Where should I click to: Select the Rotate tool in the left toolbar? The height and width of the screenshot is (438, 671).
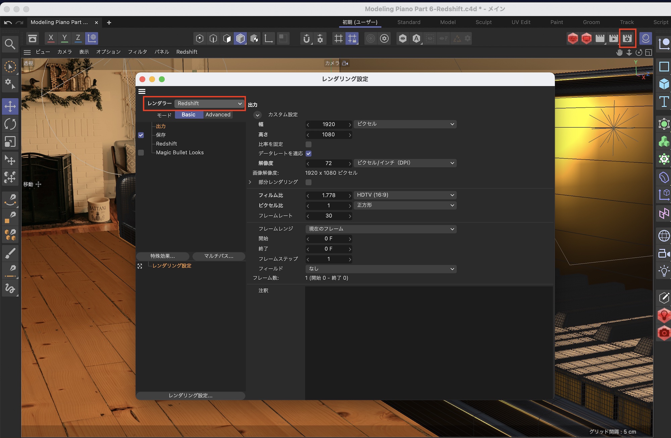(x=10, y=124)
